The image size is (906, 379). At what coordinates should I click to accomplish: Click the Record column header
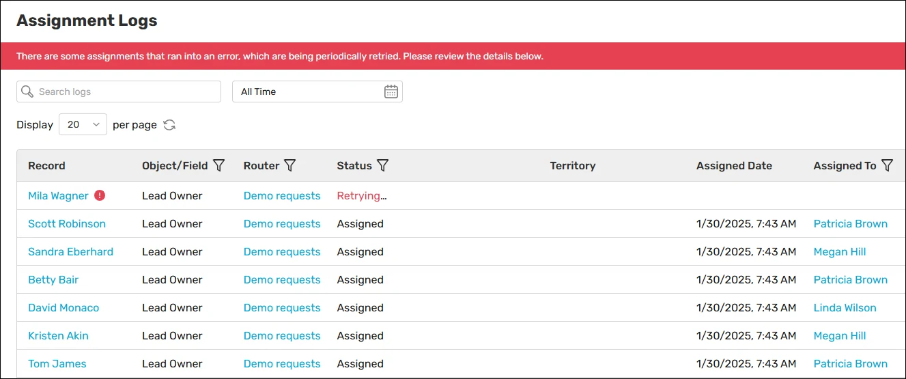pyautogui.click(x=46, y=165)
